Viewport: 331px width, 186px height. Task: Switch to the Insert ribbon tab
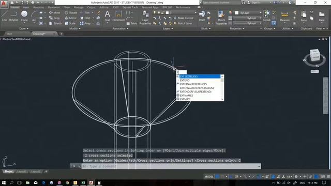click(x=26, y=7)
